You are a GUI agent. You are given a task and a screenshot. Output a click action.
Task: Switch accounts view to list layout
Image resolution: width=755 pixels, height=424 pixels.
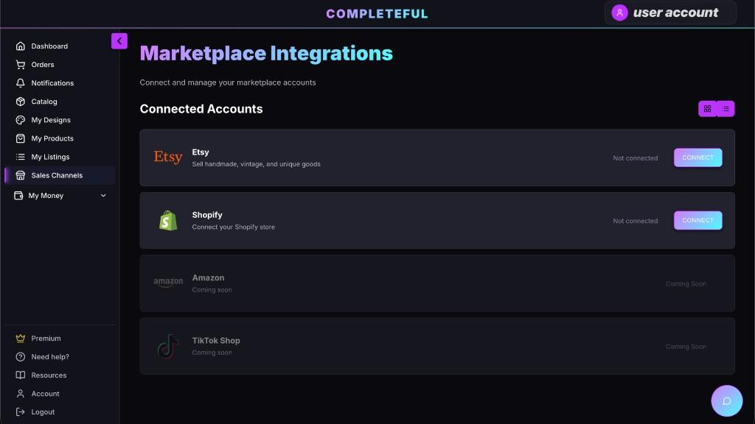point(725,108)
